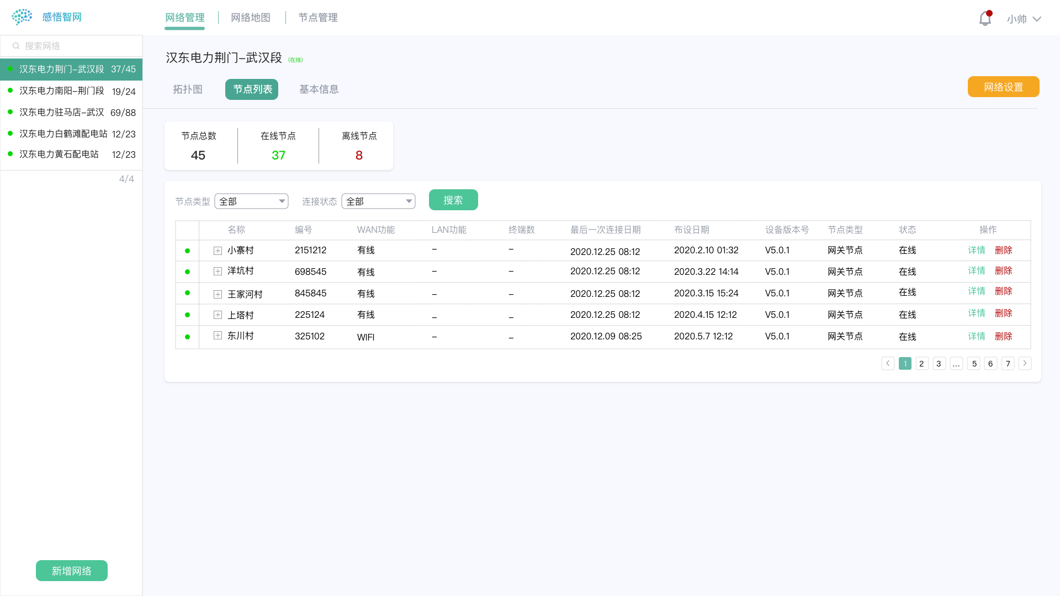Click the orange 网络设置 button

[x=1003, y=87]
